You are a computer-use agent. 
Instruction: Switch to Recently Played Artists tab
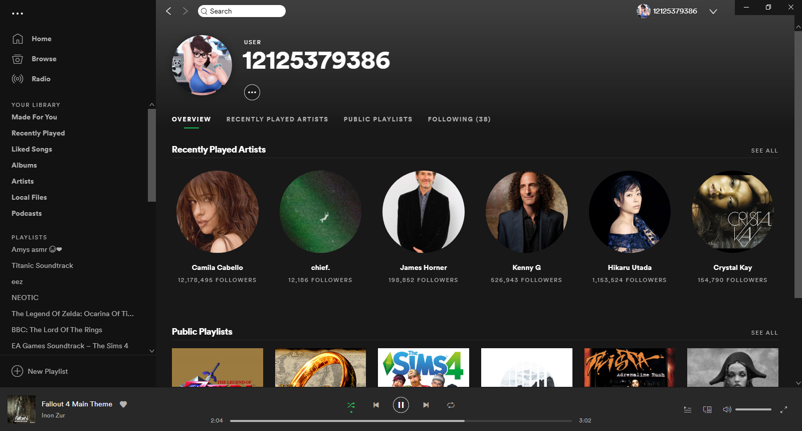[x=277, y=119]
